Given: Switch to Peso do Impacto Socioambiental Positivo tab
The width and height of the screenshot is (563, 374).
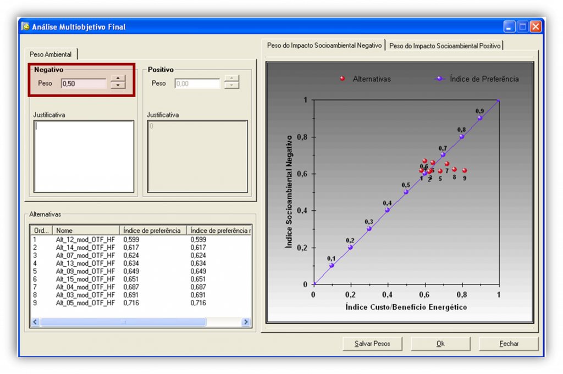Looking at the screenshot, I should click(445, 46).
